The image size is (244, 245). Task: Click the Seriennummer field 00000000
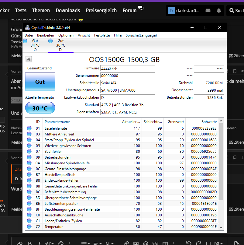click(x=127, y=76)
